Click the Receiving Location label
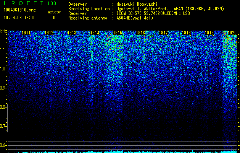This screenshot has height=153, width=240. [89, 9]
